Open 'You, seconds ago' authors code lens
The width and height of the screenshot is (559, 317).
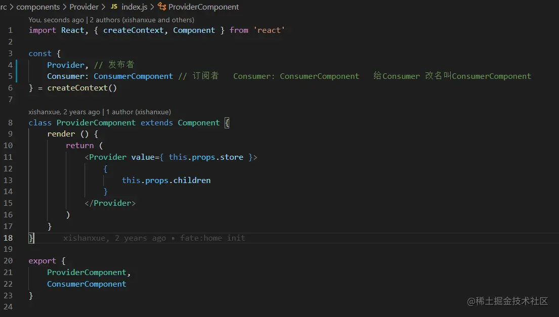coord(111,20)
